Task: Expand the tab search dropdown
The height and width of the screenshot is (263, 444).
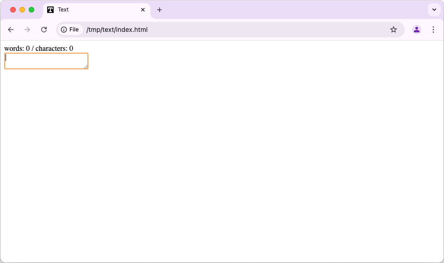Action: click(x=434, y=10)
